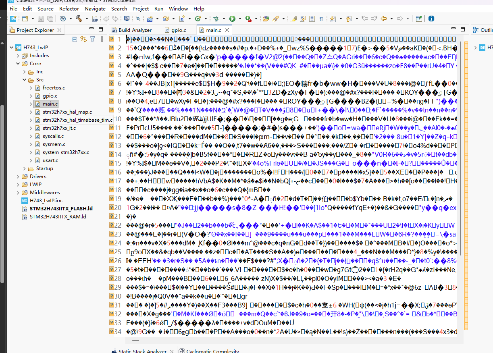Open the Refactor menu
The height and width of the screenshot is (353, 493).
69,8
